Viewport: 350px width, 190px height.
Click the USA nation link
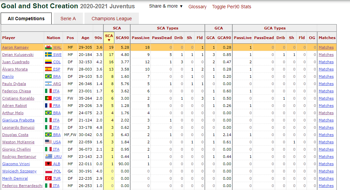57,142
